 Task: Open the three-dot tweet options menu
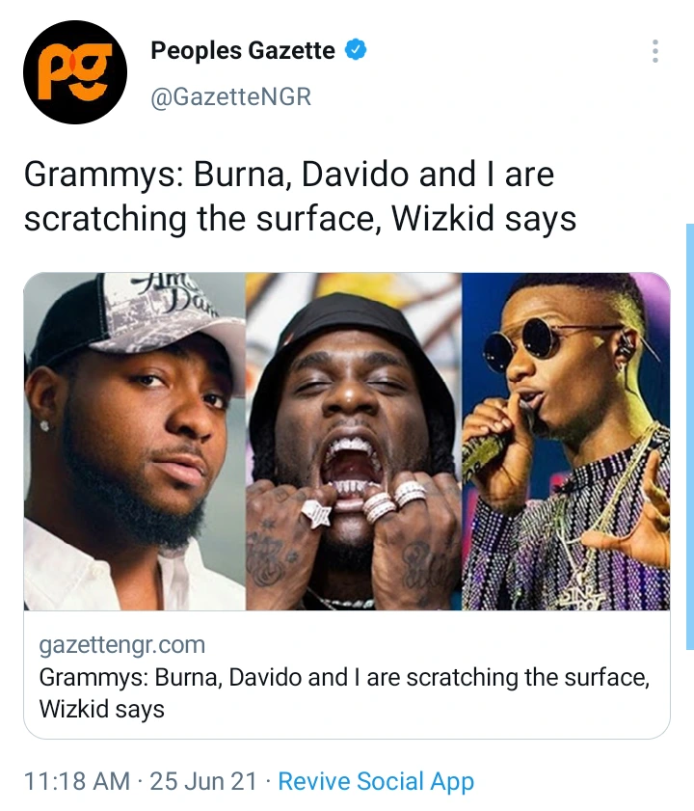655,51
